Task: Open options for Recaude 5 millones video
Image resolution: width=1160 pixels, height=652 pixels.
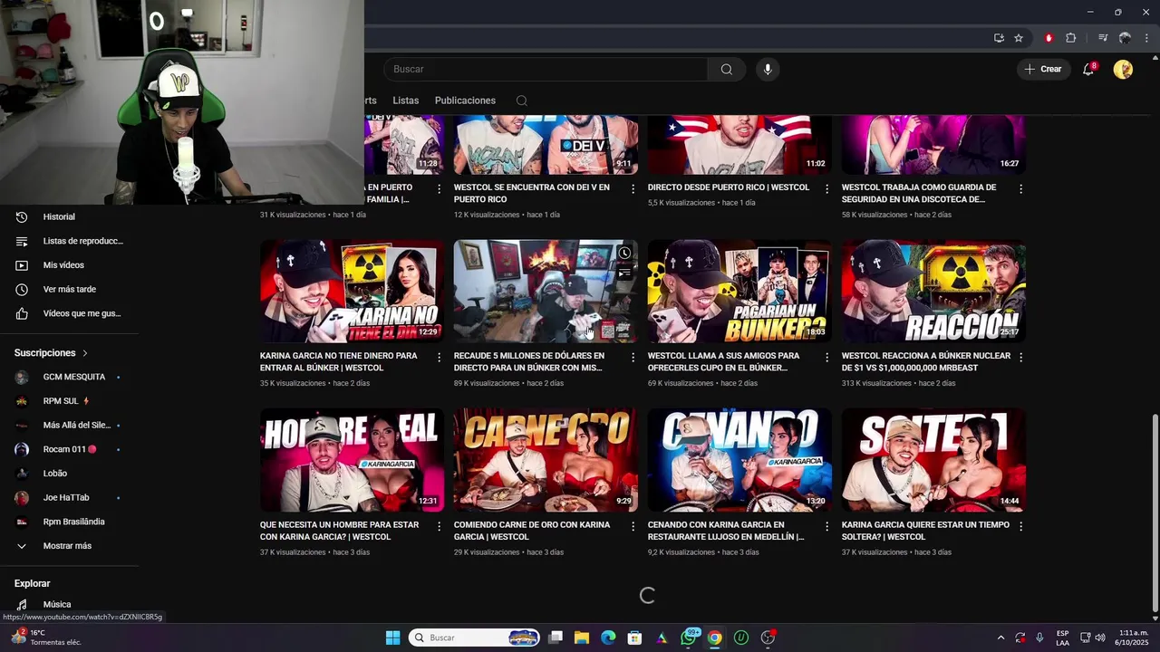Action: coord(633,358)
